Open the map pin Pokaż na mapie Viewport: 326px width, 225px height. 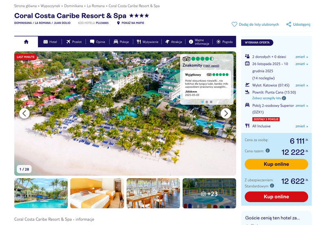[118, 23]
